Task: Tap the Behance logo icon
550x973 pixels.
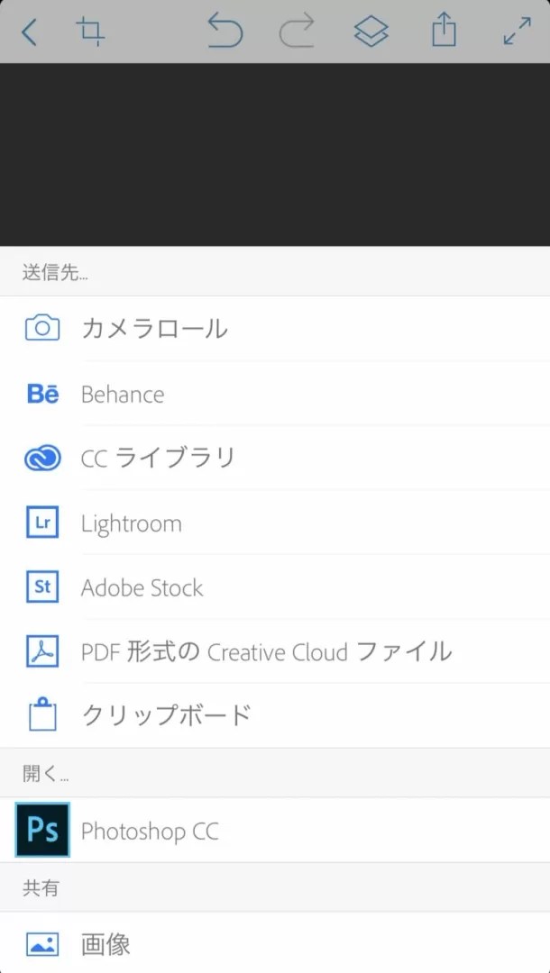Action: click(41, 394)
